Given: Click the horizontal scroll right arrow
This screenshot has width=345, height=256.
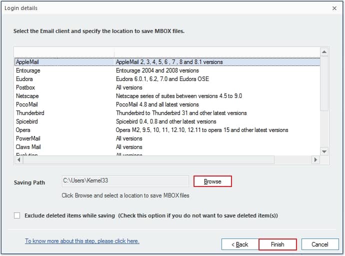Looking at the screenshot, I should [x=315, y=160].
